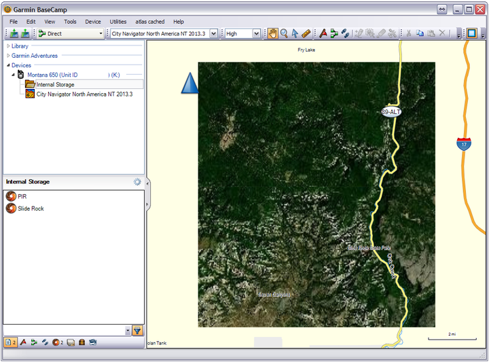489x362 pixels.
Task: Select the PIR imagery item
Action: pyautogui.click(x=22, y=196)
